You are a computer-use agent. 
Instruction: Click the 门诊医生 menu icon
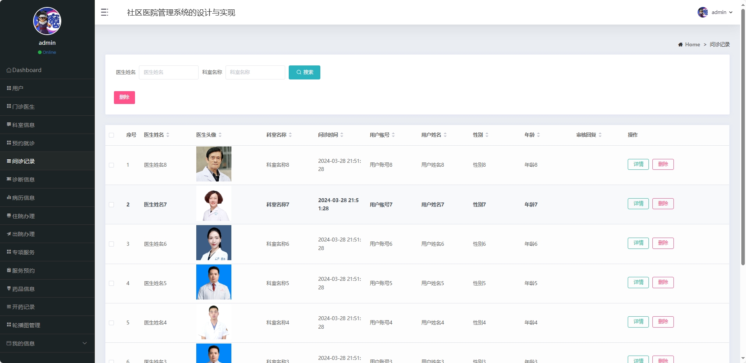click(9, 106)
